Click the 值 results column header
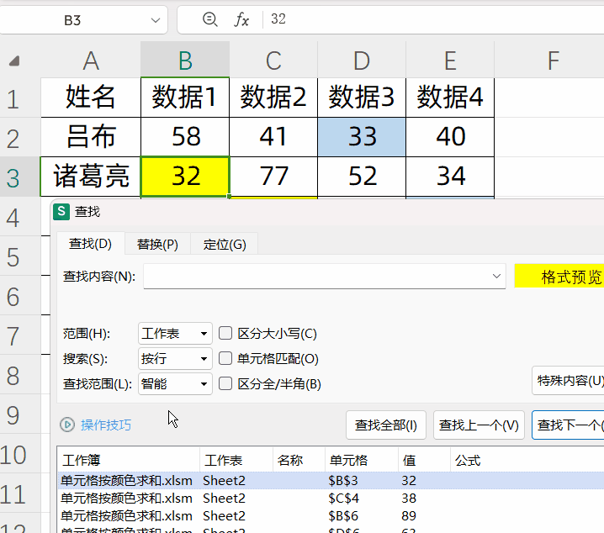Viewport: 604px width, 533px height. (424, 460)
